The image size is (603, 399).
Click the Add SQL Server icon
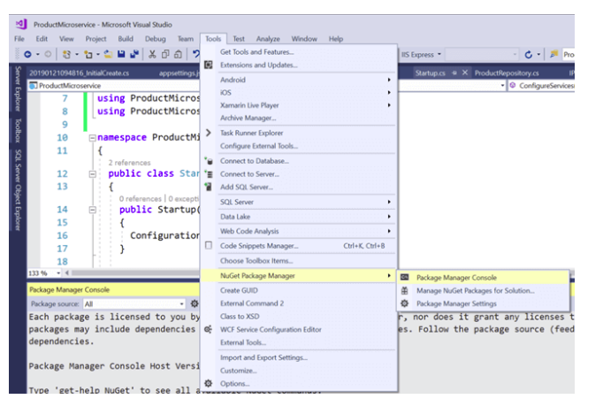coord(209,187)
